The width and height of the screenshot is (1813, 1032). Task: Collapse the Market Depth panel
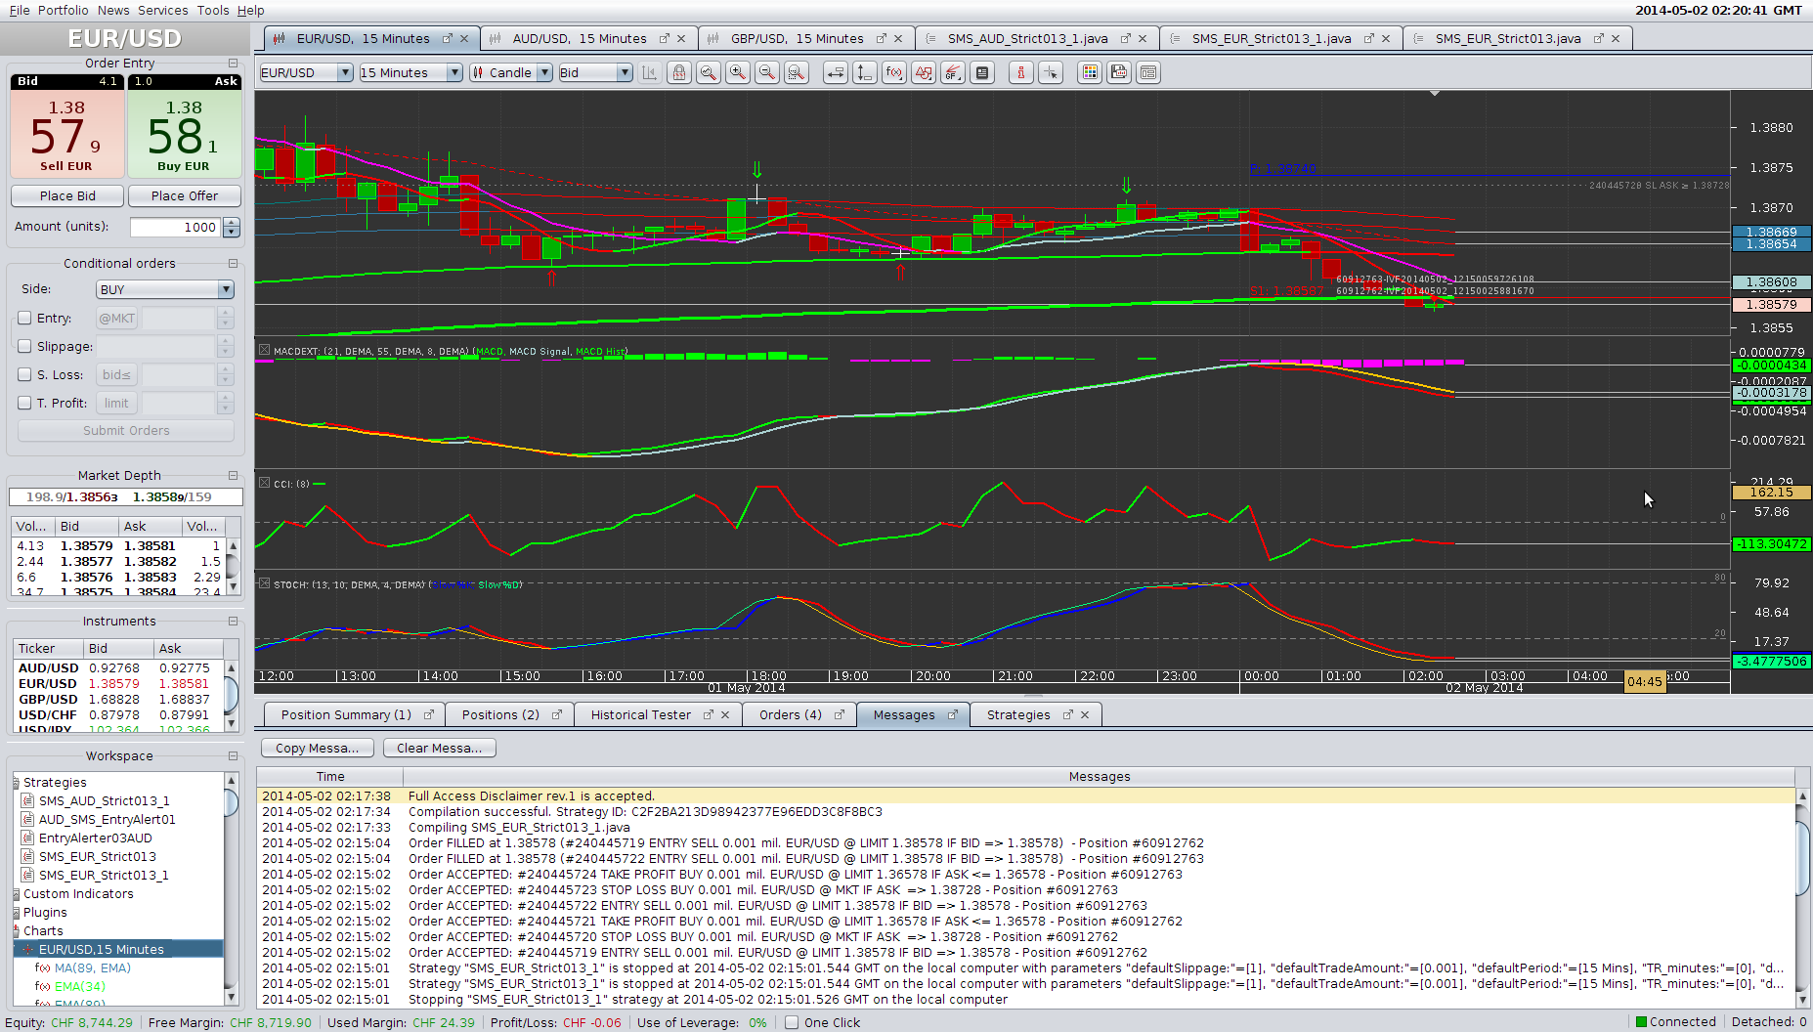click(233, 475)
